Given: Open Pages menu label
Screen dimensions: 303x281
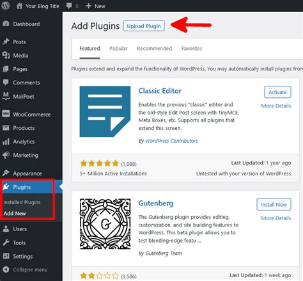Looking at the screenshot, I should [x=20, y=69].
